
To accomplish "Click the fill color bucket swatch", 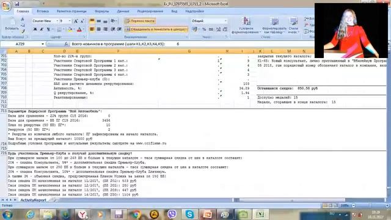I will click(70, 29).
